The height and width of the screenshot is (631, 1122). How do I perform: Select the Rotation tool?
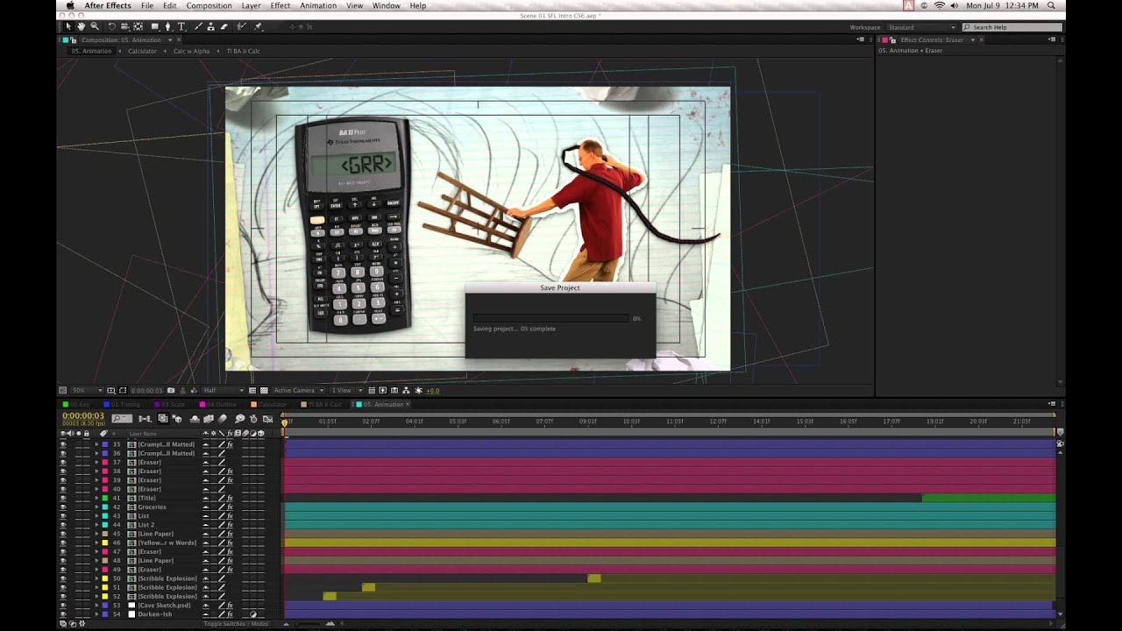click(x=111, y=27)
